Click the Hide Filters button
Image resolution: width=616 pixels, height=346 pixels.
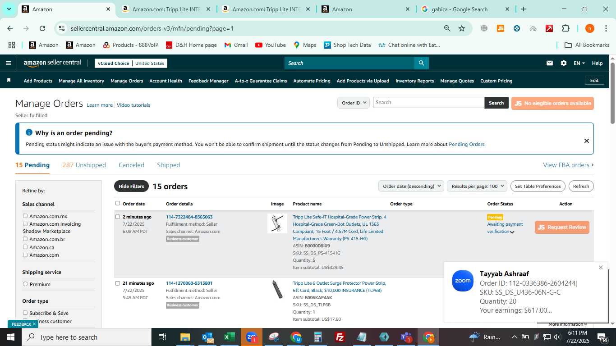(x=131, y=186)
